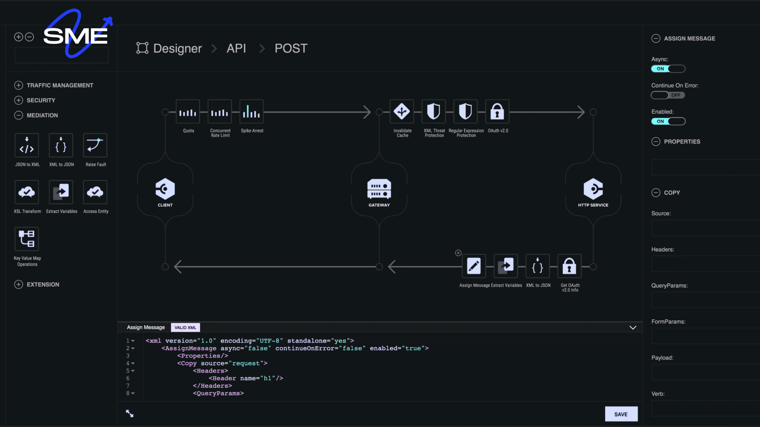
Task: Click the Designer breadcrumb navigation item
Action: pyautogui.click(x=177, y=48)
